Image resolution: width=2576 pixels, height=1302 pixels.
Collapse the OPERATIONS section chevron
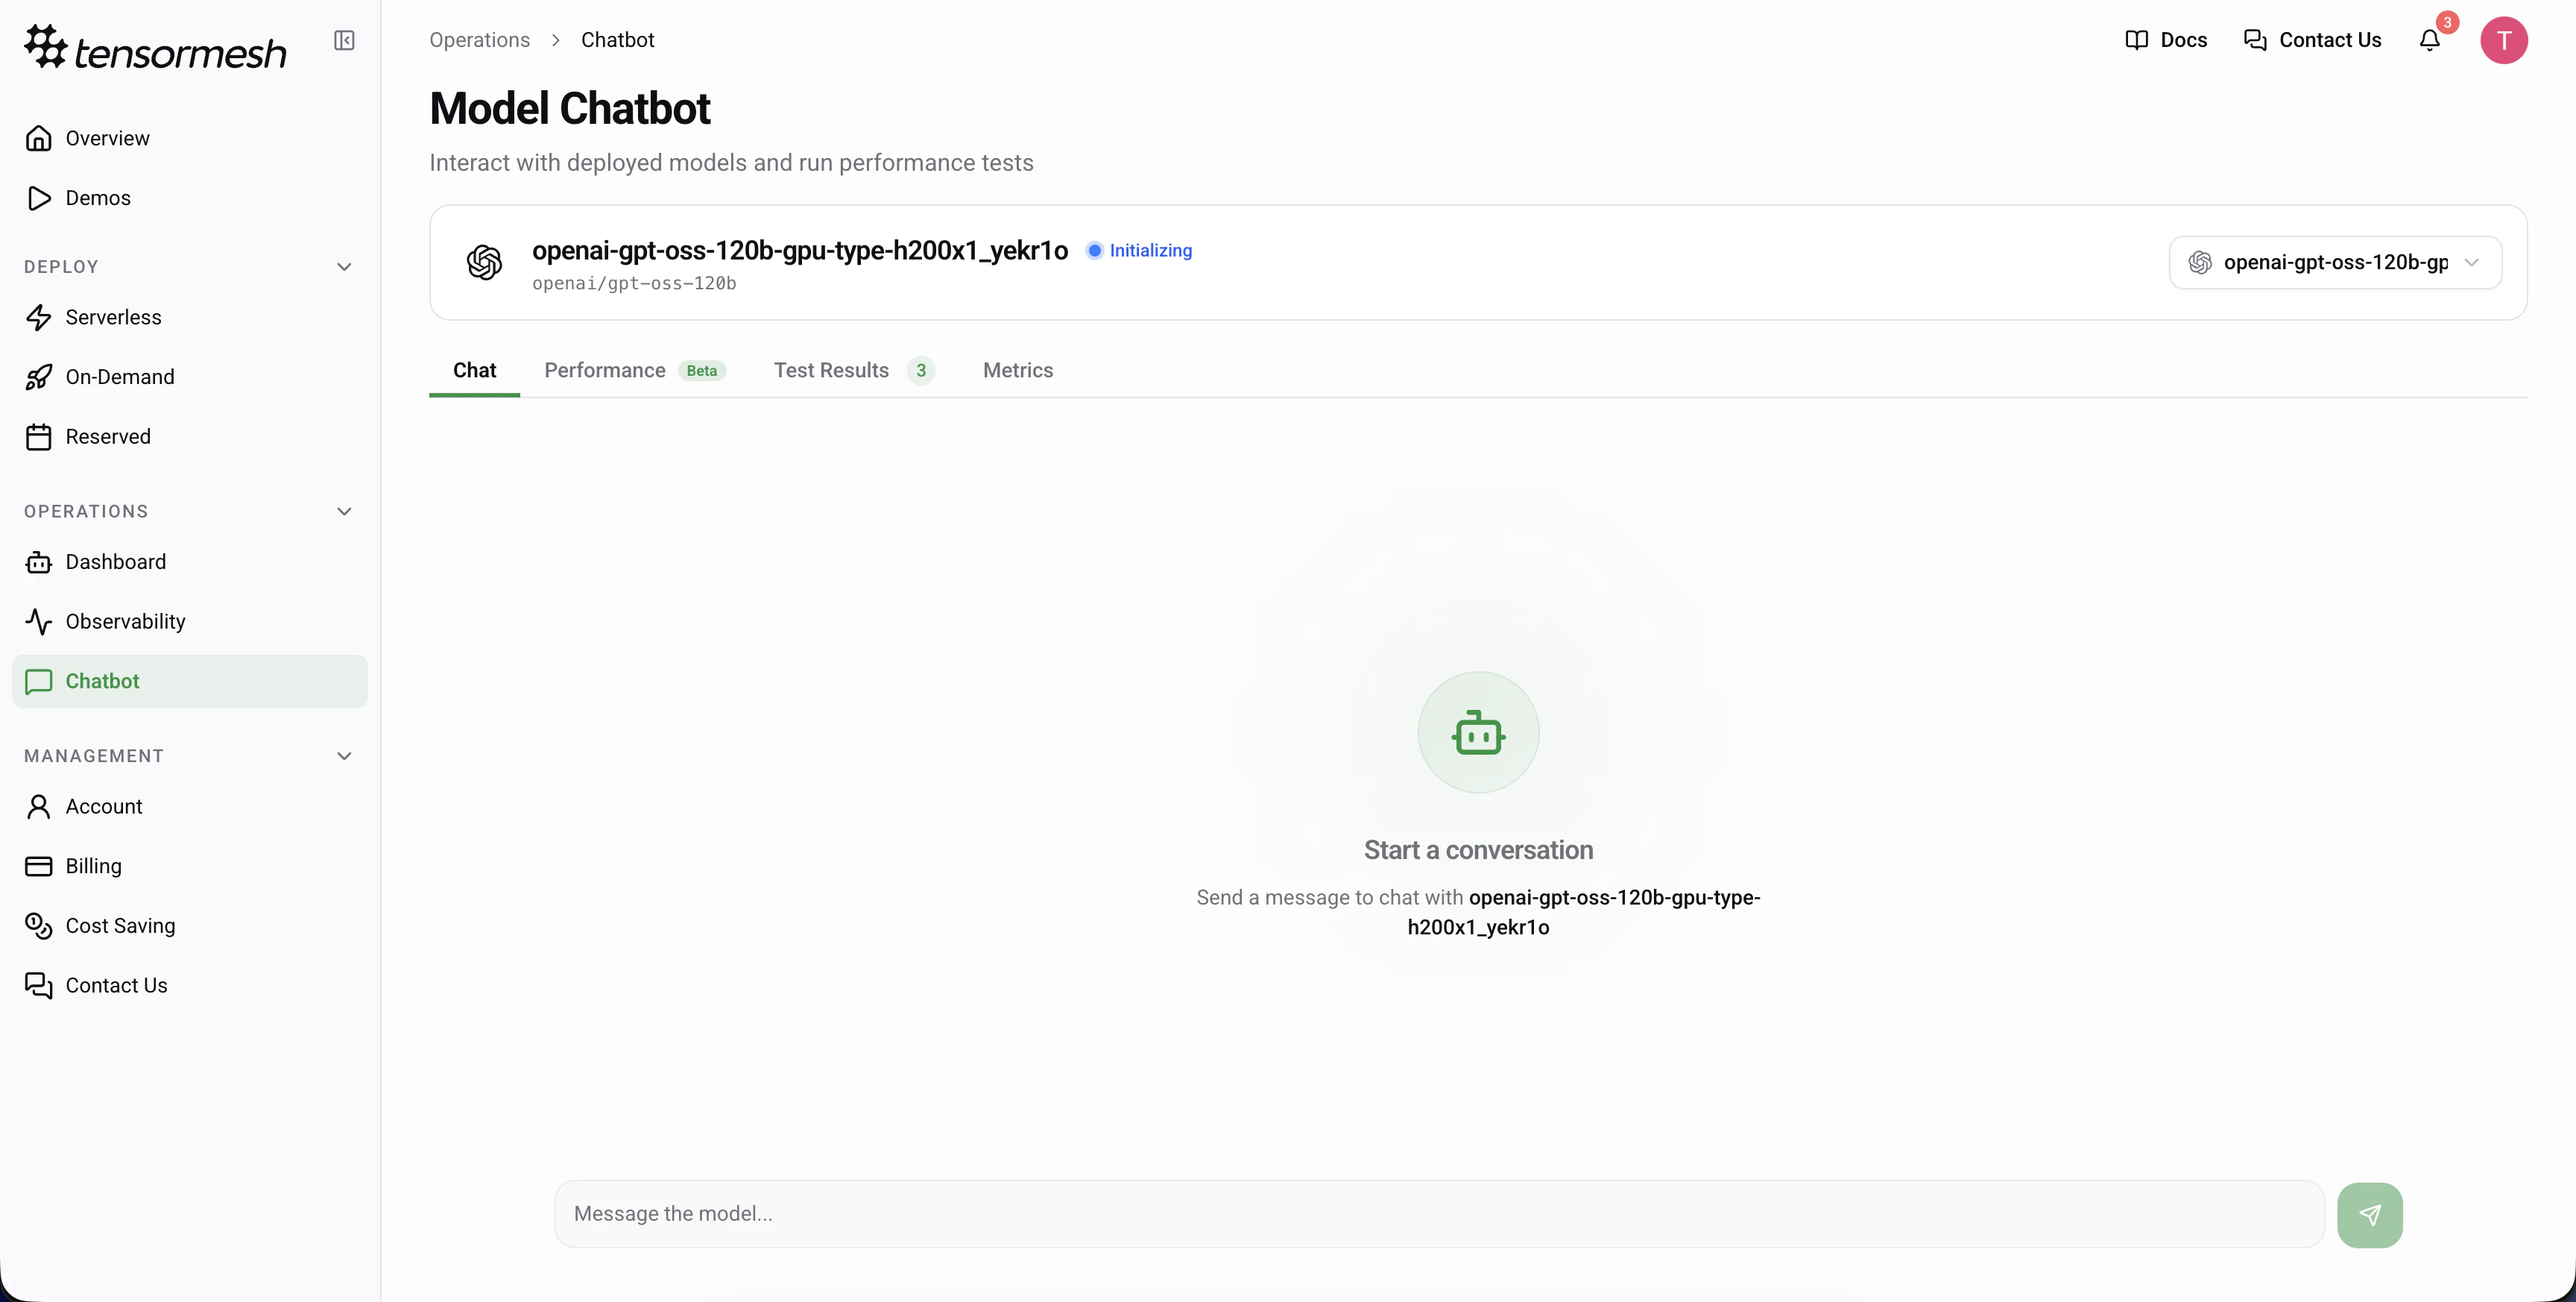click(x=344, y=512)
